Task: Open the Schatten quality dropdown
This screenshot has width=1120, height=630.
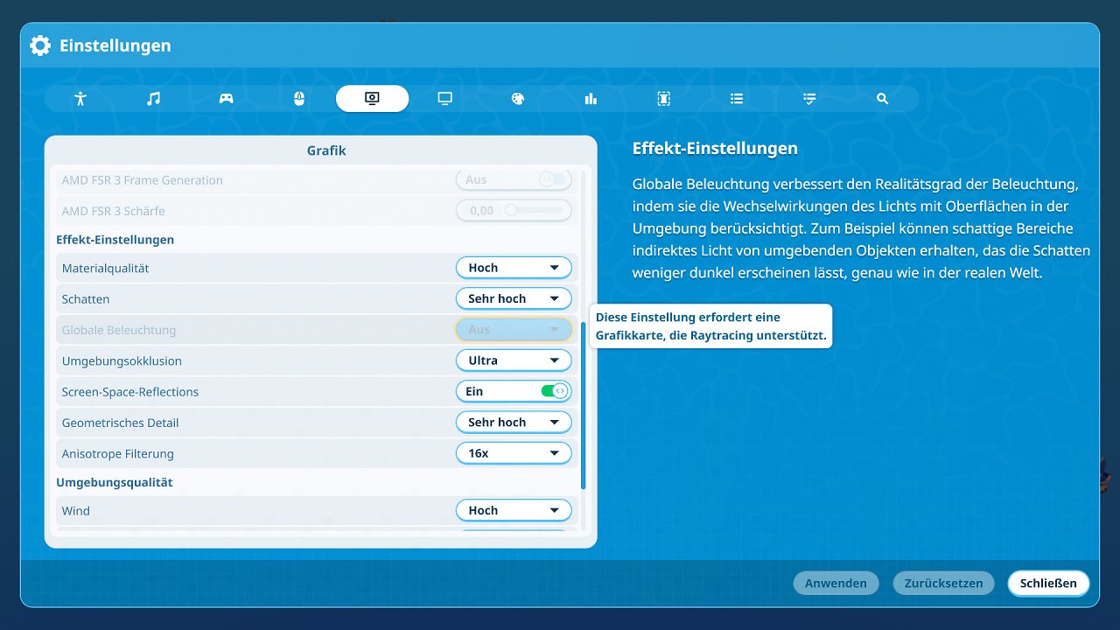Action: click(514, 298)
